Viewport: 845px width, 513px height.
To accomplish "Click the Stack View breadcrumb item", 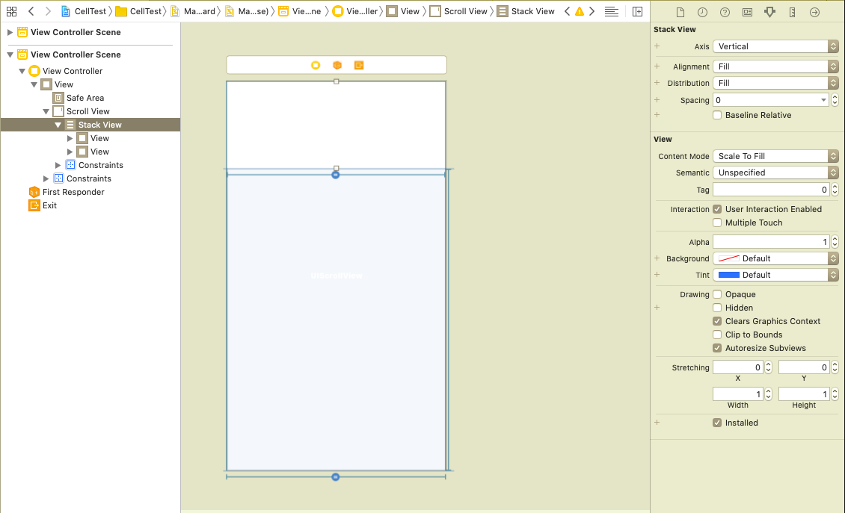I will 526,11.
